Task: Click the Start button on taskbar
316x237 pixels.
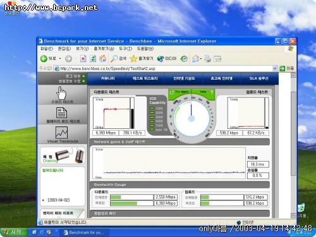Action: 14,232
